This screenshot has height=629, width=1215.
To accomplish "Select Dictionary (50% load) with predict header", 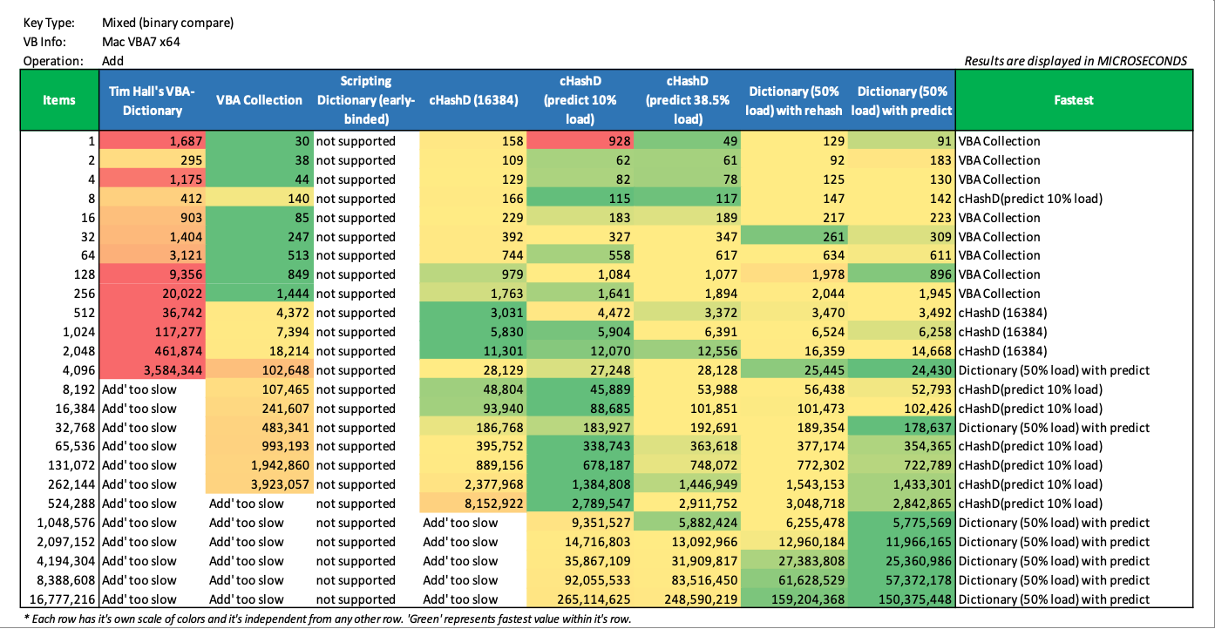I will click(902, 100).
